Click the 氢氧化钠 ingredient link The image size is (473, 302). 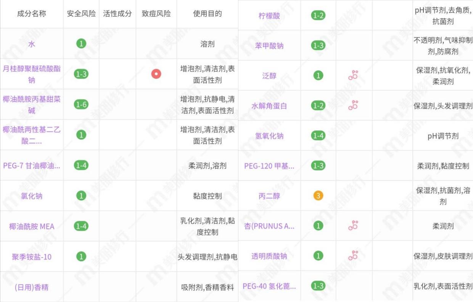click(269, 136)
